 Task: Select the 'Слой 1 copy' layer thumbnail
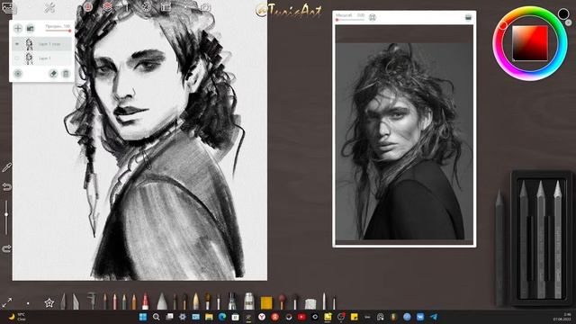point(30,44)
